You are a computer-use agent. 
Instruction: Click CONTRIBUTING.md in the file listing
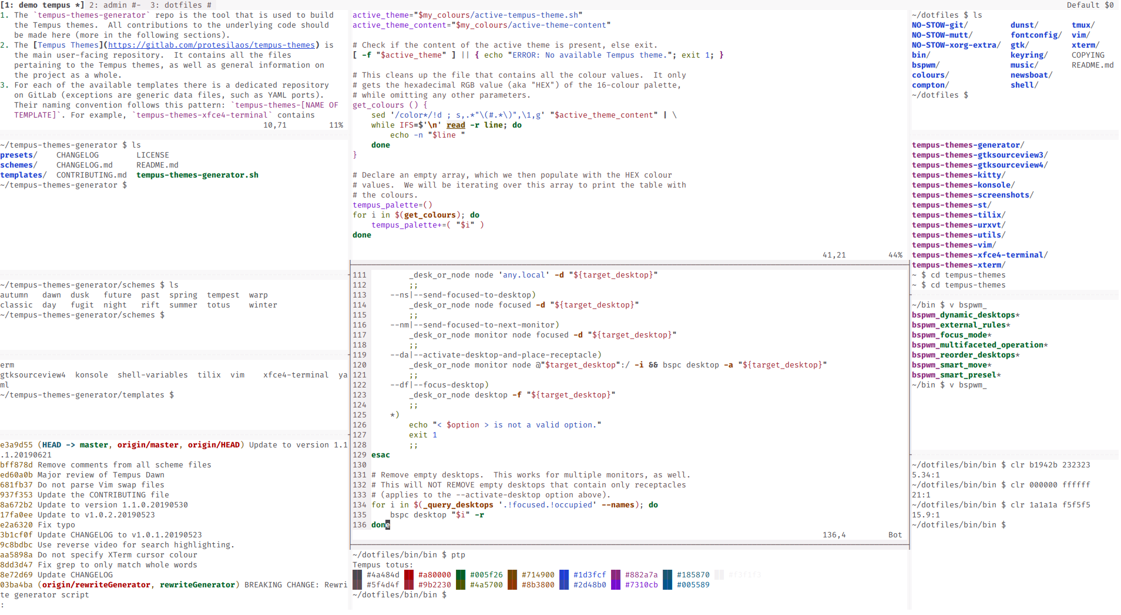[x=92, y=175]
